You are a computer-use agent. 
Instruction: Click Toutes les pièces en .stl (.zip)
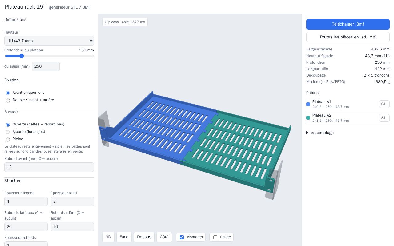[348, 37]
